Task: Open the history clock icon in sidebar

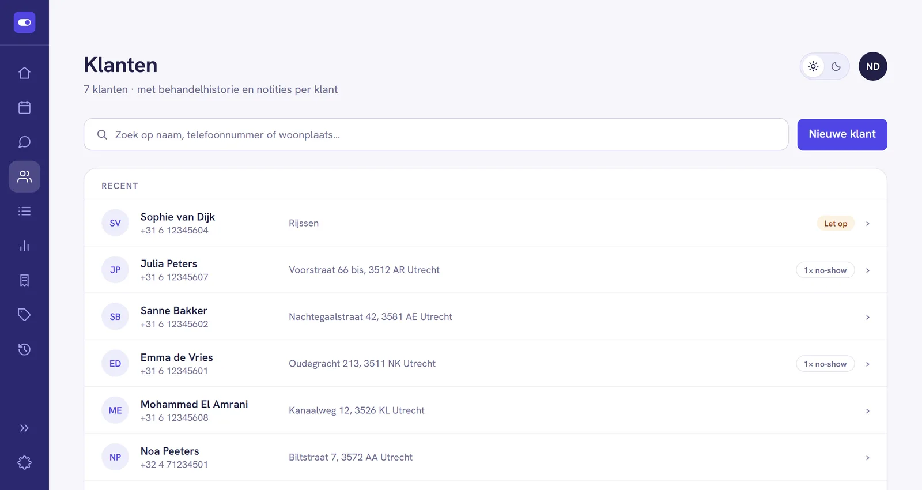Action: pyautogui.click(x=24, y=349)
